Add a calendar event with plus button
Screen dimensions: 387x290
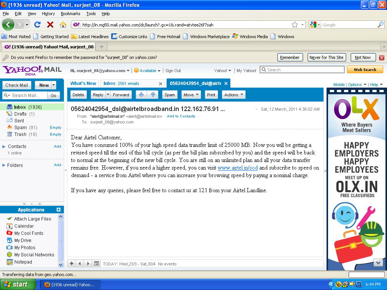pos(71,263)
